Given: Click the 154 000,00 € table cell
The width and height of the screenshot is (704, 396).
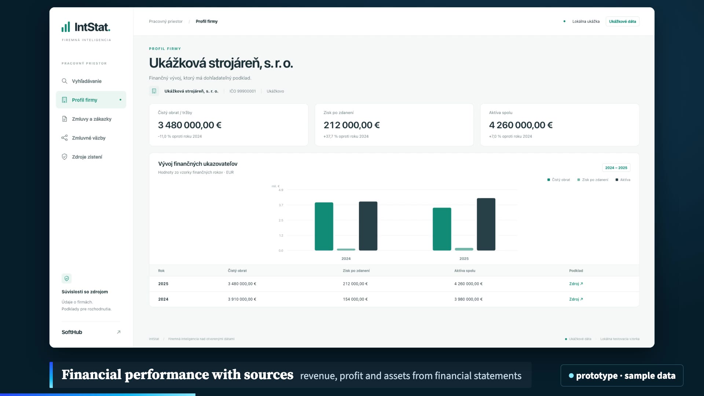Looking at the screenshot, I should tap(355, 299).
